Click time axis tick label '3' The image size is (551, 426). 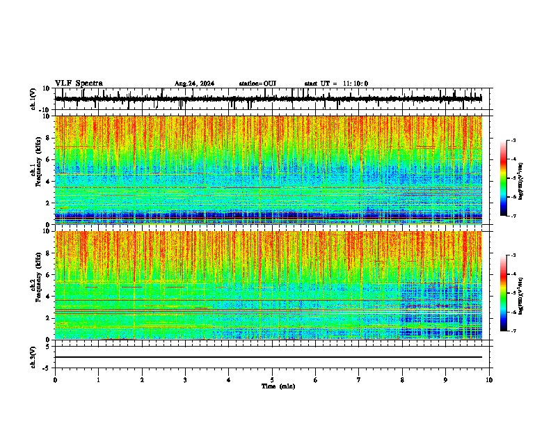(x=185, y=380)
